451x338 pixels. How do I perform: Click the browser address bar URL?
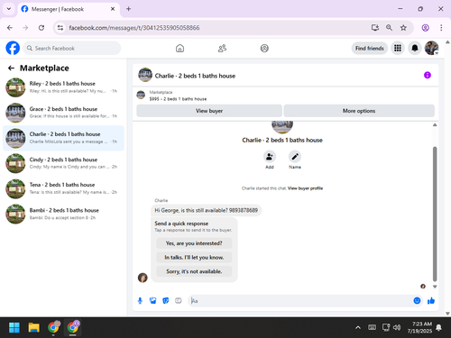pyautogui.click(x=134, y=28)
